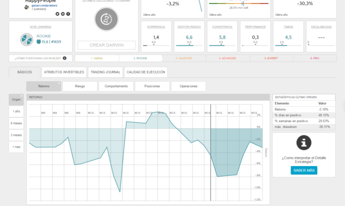Screen dimensions: 345x206
Task: Choose the Origen time range
Action: 17,100
